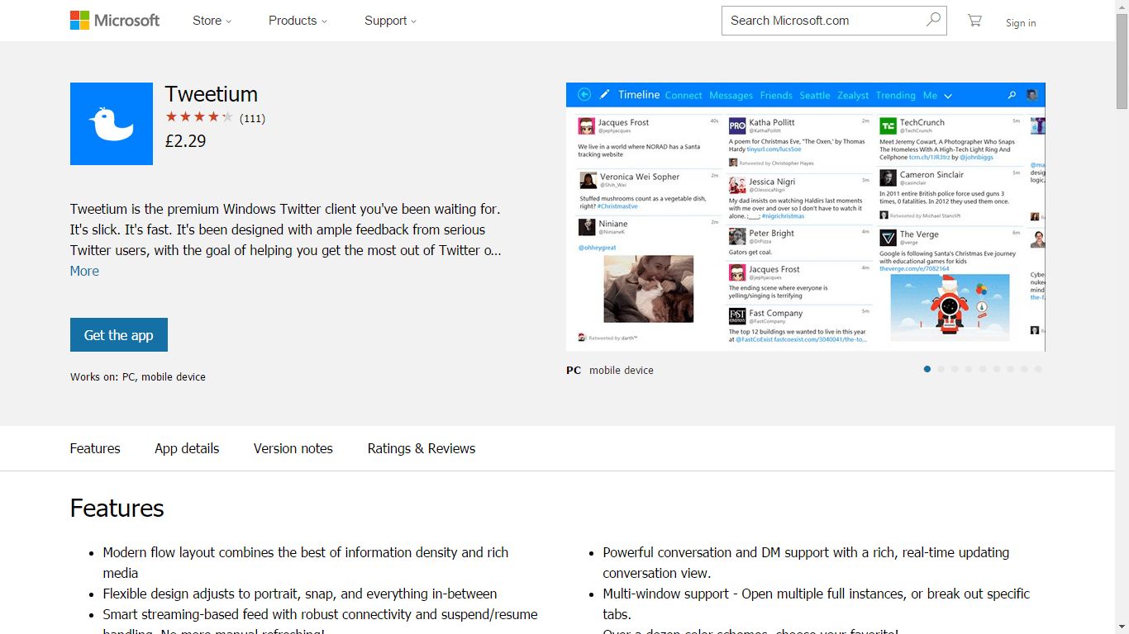The image size is (1129, 634).
Task: Open the shopping cart
Action: click(974, 21)
